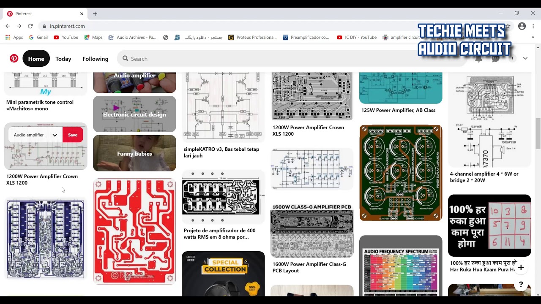Open the Gmail bookmark

38,37
